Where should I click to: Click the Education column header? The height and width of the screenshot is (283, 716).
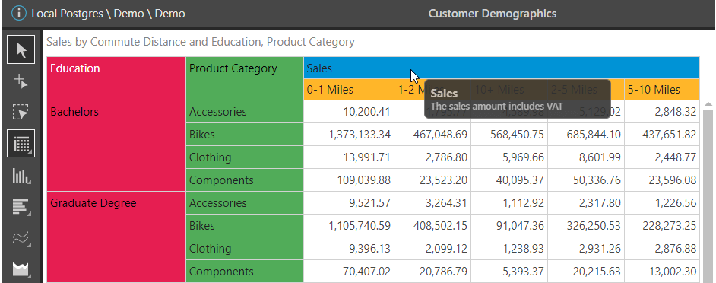[x=116, y=78]
